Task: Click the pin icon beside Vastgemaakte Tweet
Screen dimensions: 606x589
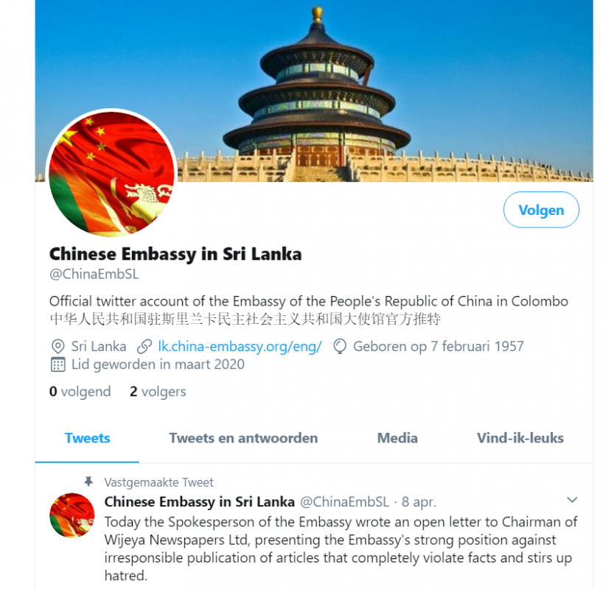Action: coord(88,482)
